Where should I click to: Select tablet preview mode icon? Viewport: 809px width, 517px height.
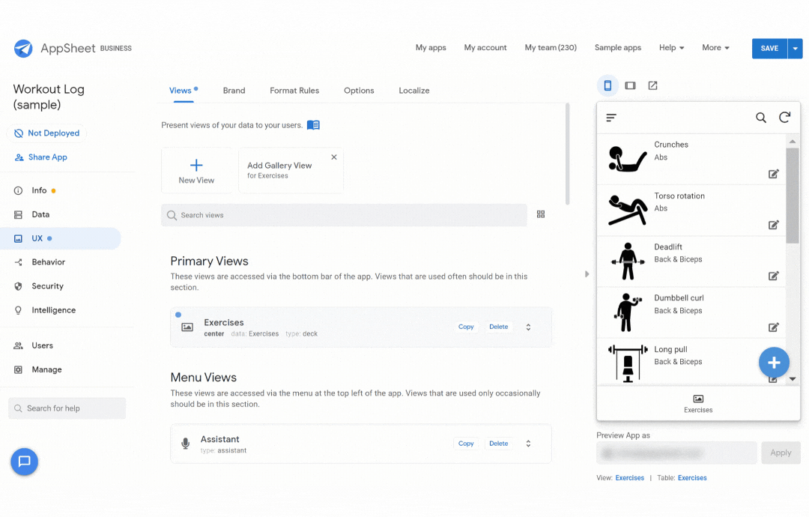coord(631,85)
